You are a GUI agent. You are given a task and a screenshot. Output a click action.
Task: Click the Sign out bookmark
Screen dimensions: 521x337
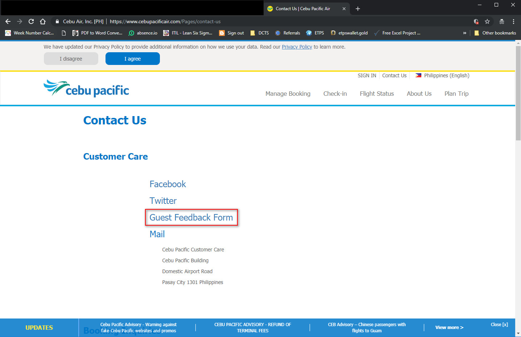[x=232, y=33]
